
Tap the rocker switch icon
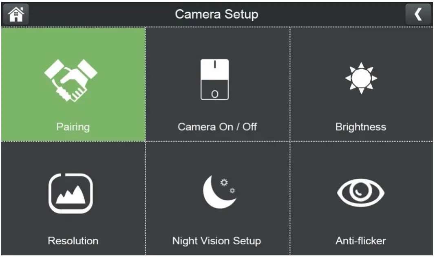tap(215, 79)
